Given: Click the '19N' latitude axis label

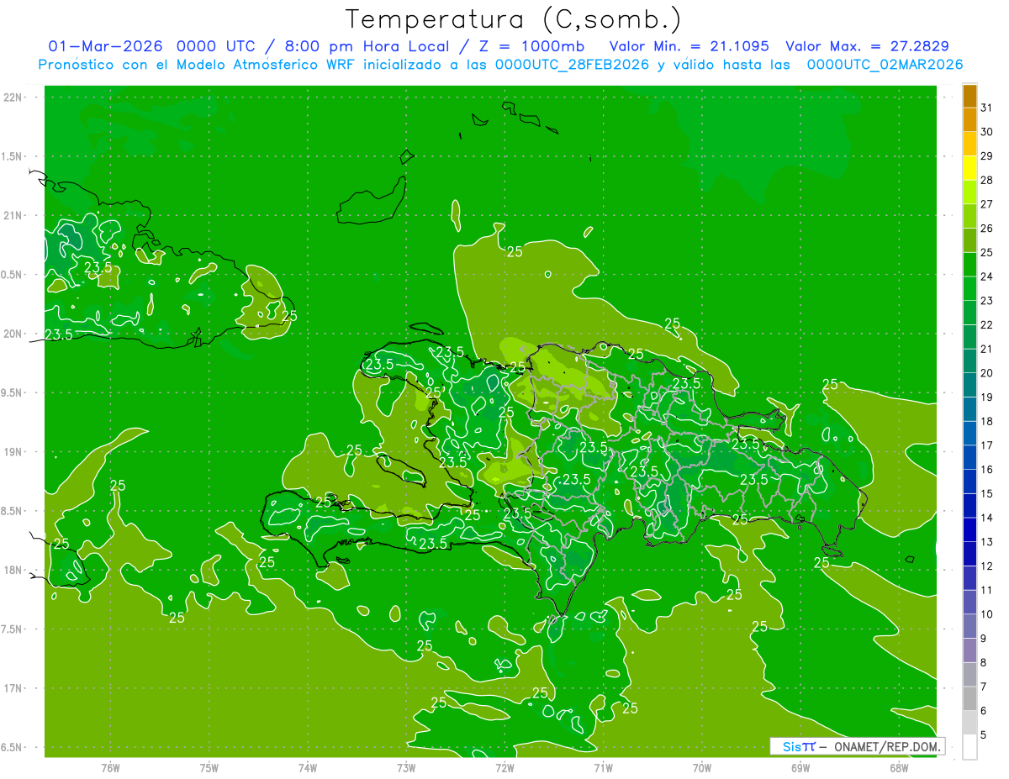Looking at the screenshot, I should click(x=13, y=452).
